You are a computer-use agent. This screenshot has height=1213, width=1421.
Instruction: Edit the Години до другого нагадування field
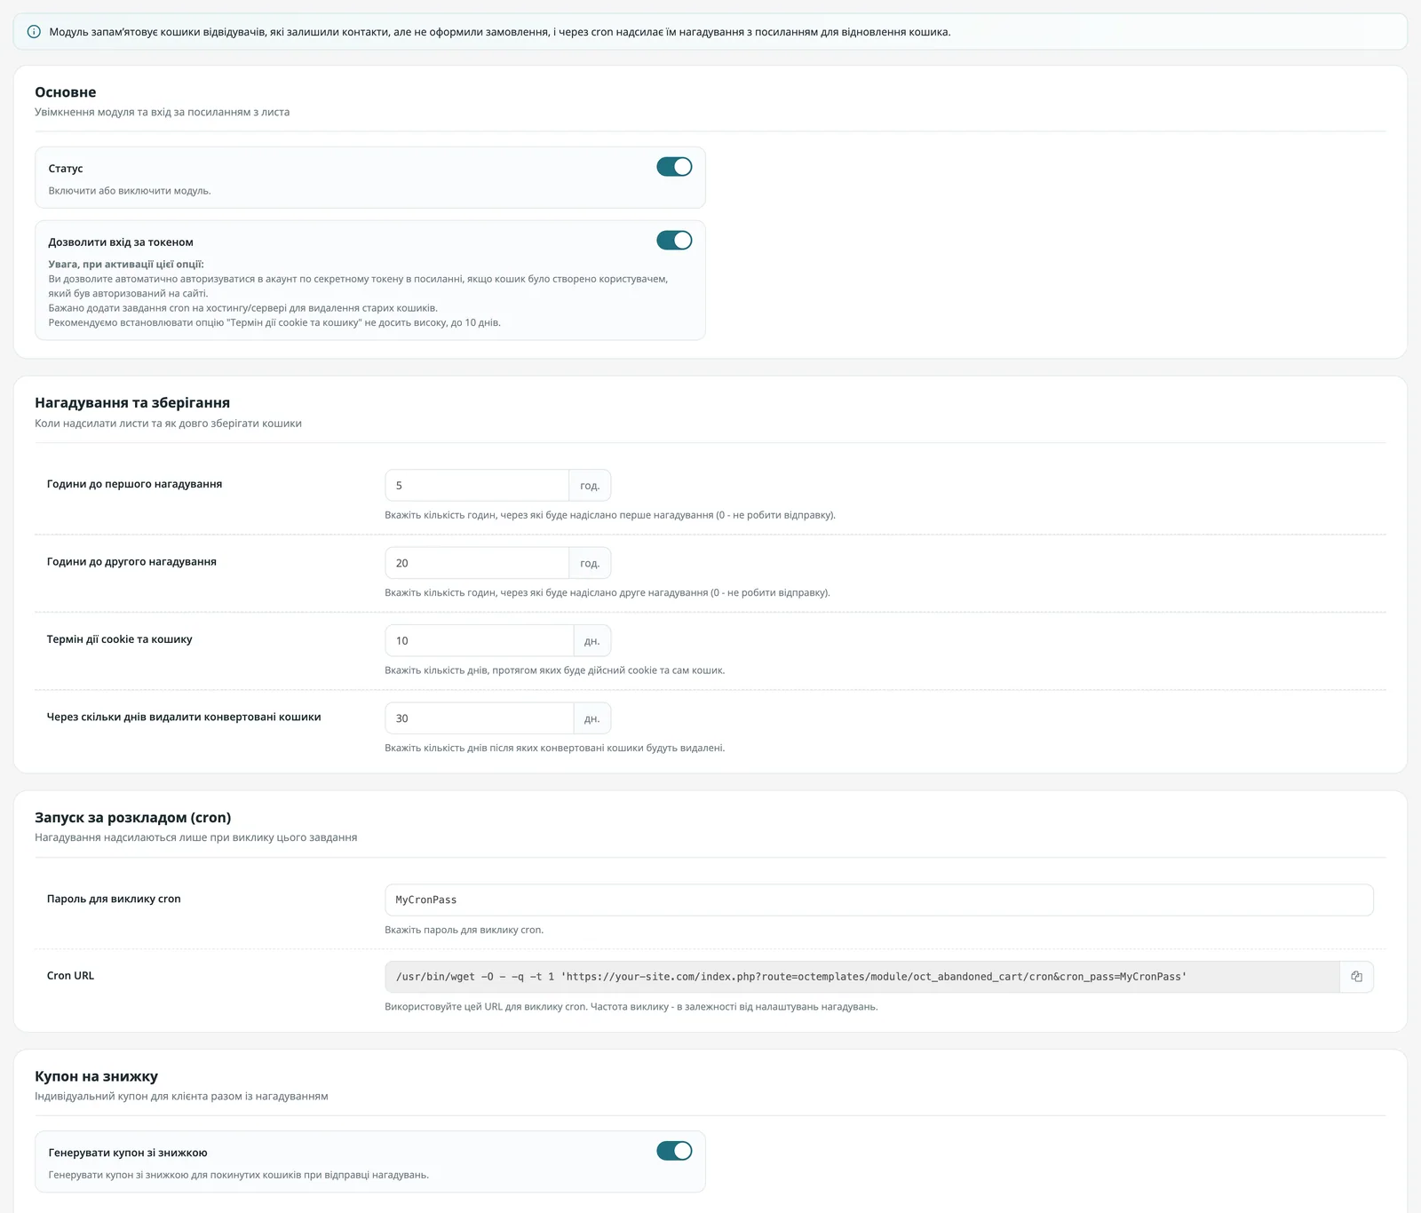477,563
